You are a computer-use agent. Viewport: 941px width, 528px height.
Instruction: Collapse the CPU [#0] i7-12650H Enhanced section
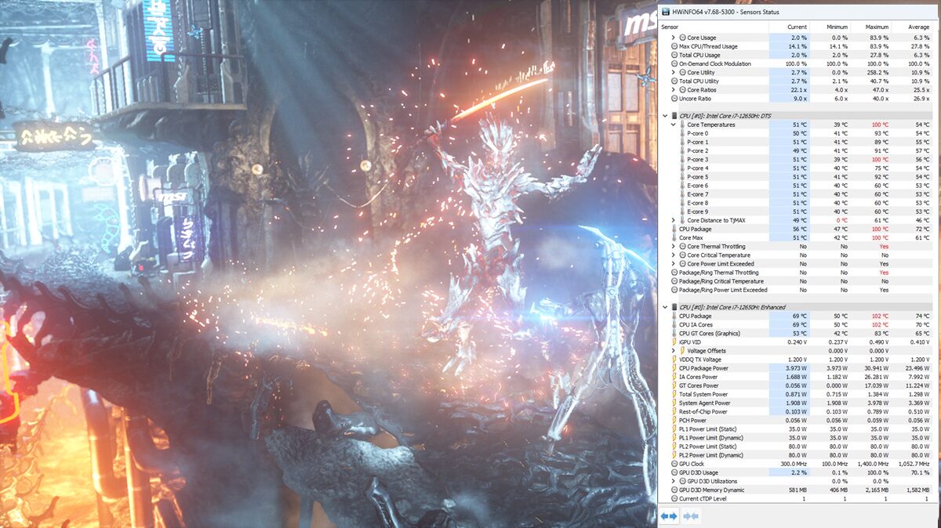pyautogui.click(x=665, y=307)
